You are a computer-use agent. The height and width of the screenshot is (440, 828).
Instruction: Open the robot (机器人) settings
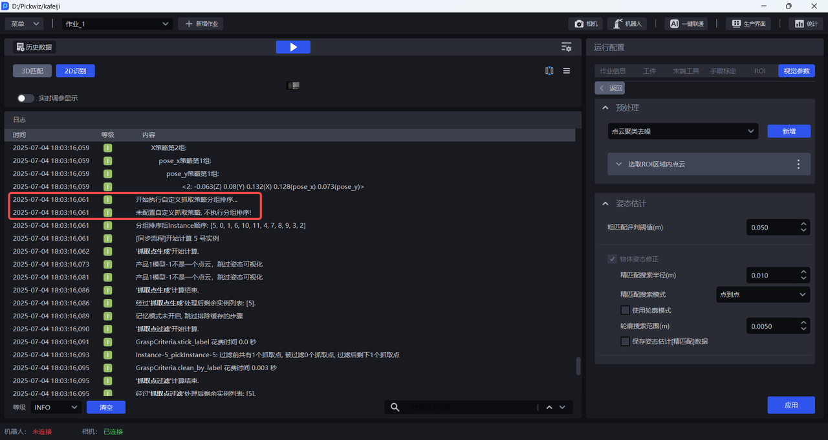click(627, 24)
